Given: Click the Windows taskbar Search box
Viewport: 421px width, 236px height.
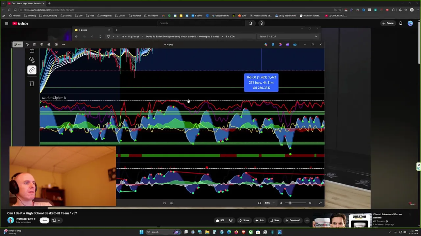Looking at the screenshot, I should [163, 232].
